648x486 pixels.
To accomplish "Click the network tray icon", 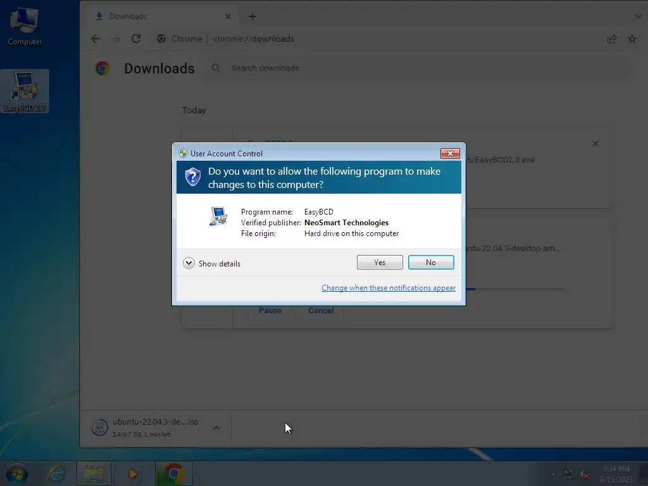I will (569, 474).
